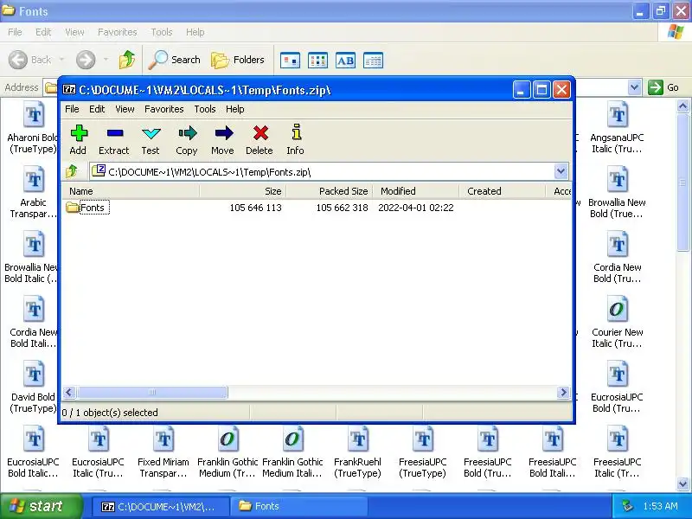The image size is (692, 519).
Task: Sort by the Packed Size column
Action: click(x=330, y=191)
